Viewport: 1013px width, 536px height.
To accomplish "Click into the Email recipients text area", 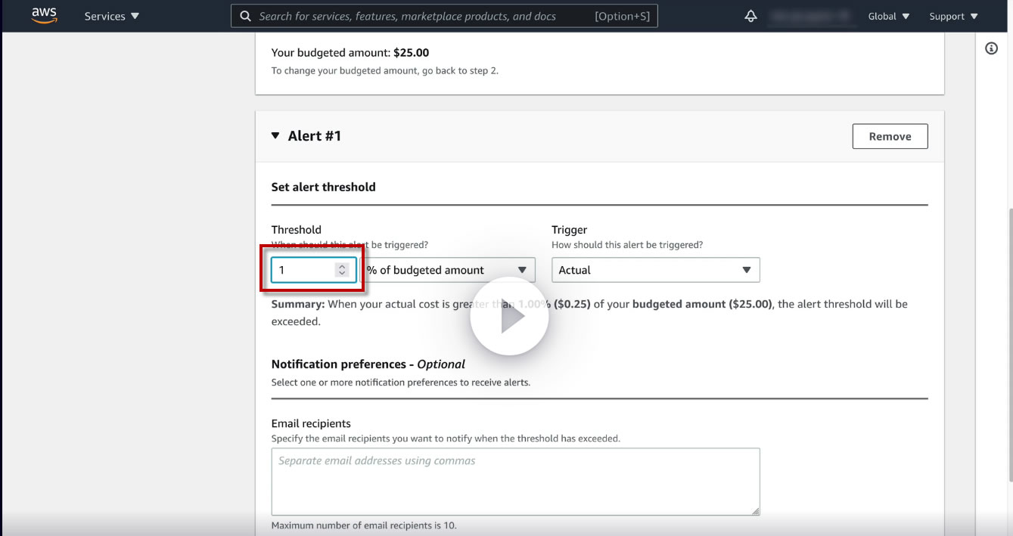I will (515, 482).
